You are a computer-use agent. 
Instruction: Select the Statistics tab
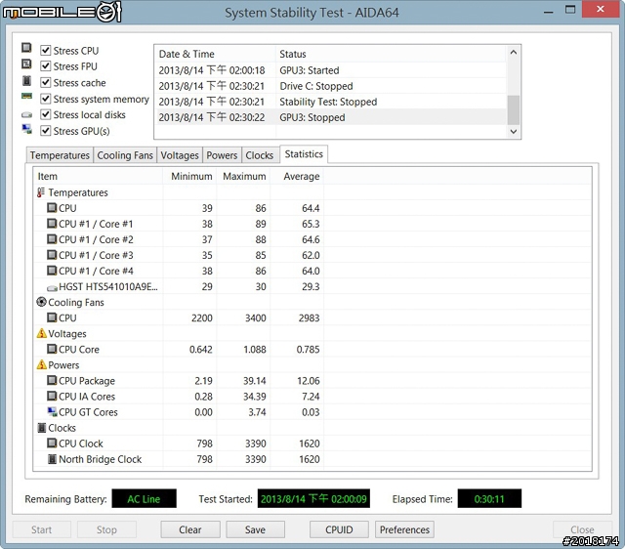pos(304,154)
